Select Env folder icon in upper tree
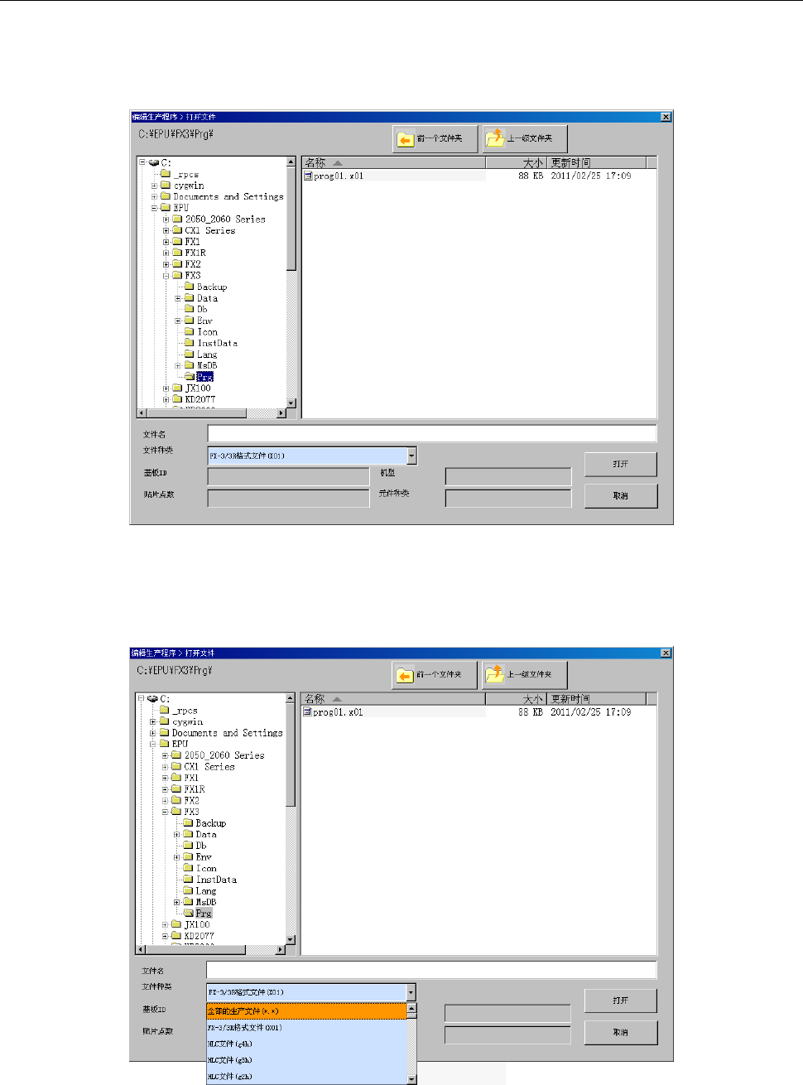The image size is (803, 1085). 190,321
